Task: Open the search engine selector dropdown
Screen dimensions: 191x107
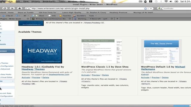Action: coord(160,9)
